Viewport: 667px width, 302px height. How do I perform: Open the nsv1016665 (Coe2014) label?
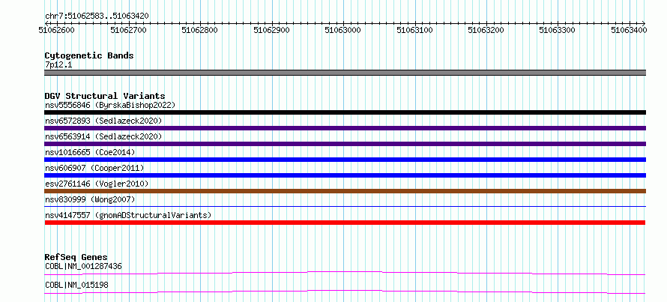(x=90, y=152)
